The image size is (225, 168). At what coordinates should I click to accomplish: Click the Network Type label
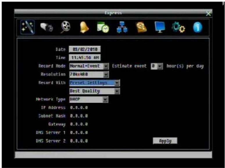tap(51, 99)
